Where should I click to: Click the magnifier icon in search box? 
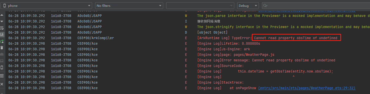pos(265,6)
